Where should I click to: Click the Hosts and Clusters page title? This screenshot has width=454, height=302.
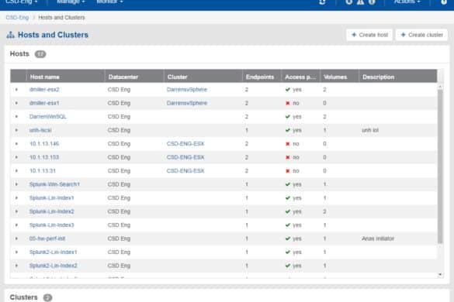53,35
